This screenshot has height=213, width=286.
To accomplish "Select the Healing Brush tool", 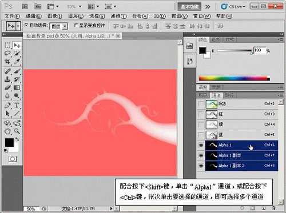I will tap(7, 71).
